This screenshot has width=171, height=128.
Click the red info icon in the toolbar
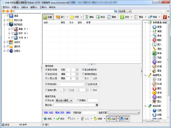tap(165, 17)
